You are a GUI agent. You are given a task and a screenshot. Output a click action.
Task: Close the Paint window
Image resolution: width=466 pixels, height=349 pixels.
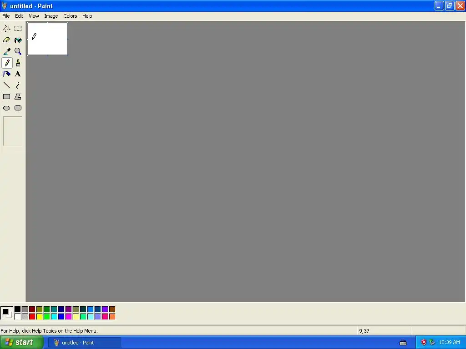461,5
